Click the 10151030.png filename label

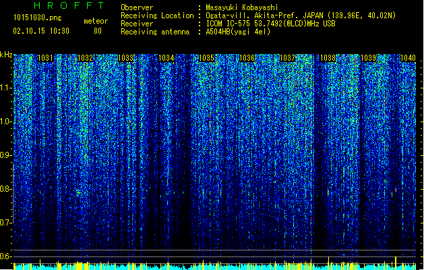(37, 18)
